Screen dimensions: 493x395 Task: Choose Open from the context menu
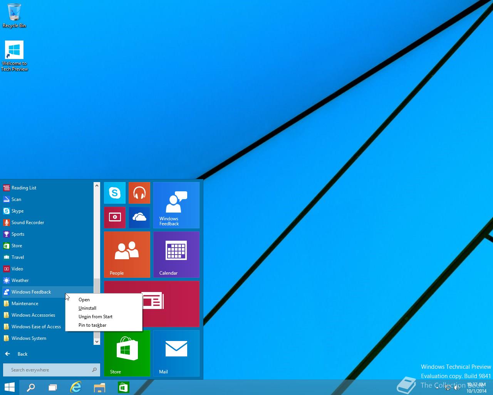click(104, 300)
